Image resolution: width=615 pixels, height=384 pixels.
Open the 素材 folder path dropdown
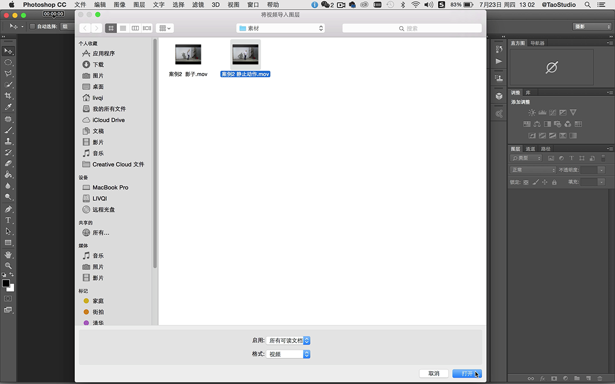coord(281,28)
